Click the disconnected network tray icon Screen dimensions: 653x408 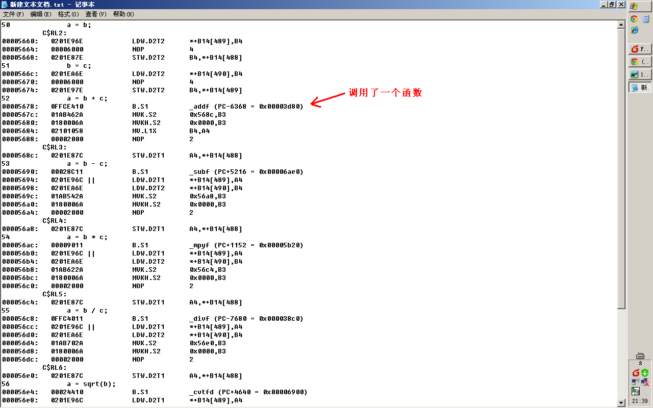point(645,381)
